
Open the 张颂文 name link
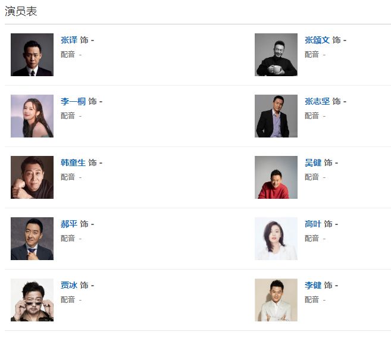coord(317,40)
